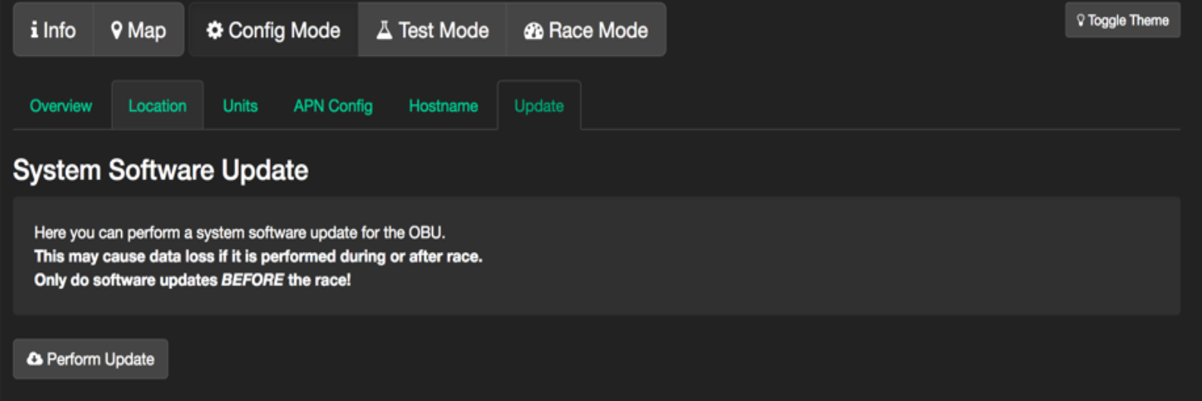Click the Test Mode flask icon
This screenshot has width=1202, height=401.
(385, 30)
